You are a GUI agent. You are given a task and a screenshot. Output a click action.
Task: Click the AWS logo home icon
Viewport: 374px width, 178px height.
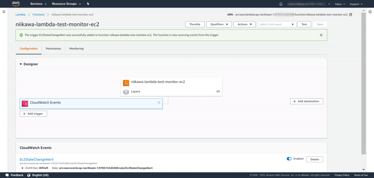tap(16, 4)
